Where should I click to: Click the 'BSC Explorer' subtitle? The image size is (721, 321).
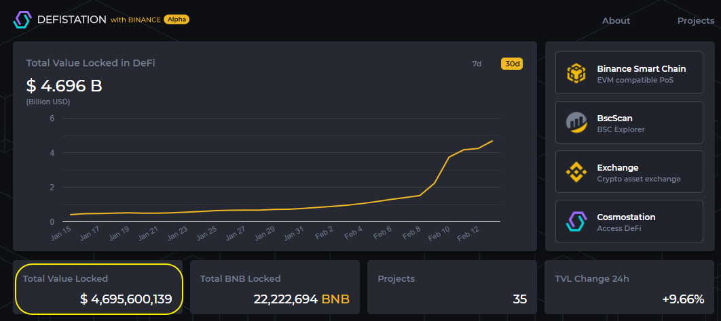(621, 130)
